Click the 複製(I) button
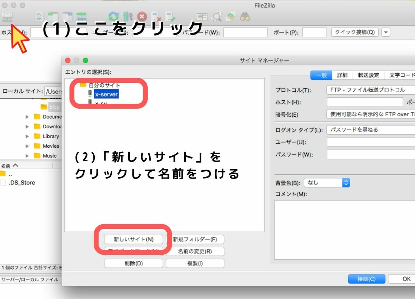The image size is (415, 299). [195, 263]
